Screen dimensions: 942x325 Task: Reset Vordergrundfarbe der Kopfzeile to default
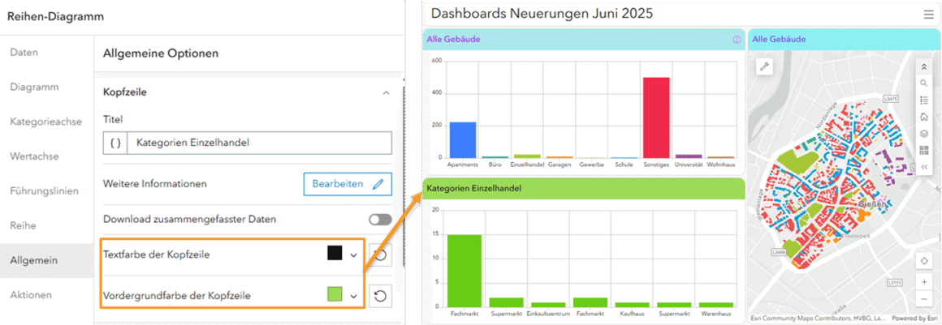380,296
